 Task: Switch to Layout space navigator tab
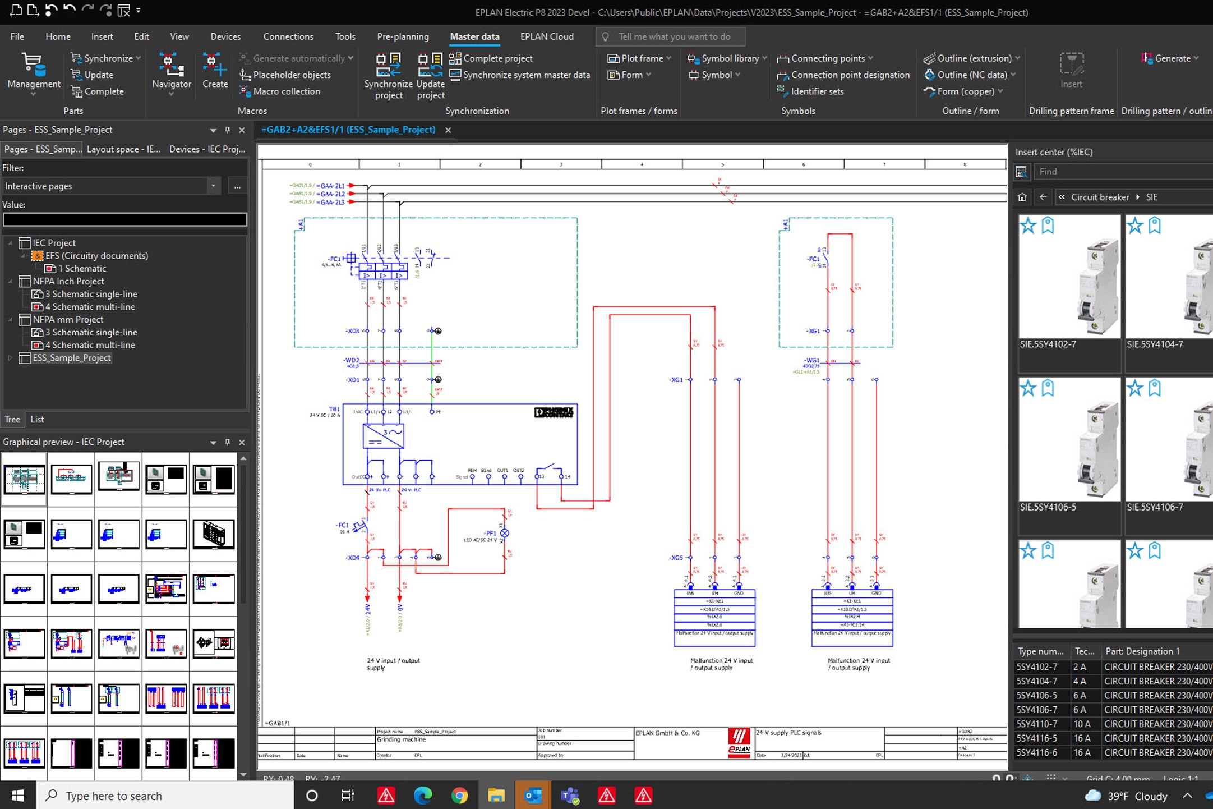click(123, 149)
